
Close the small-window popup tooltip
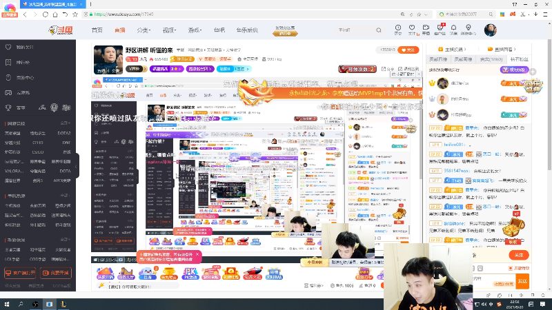(x=419, y=74)
